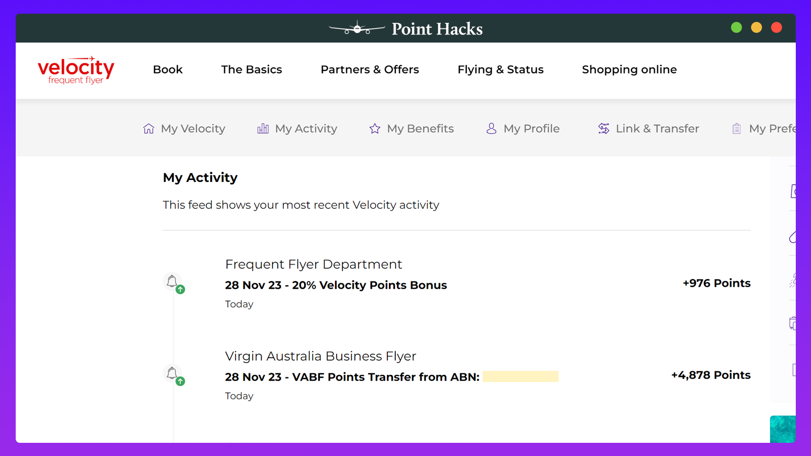Image resolution: width=811 pixels, height=456 pixels.
Task: Open the Book menu
Action: pyautogui.click(x=168, y=69)
